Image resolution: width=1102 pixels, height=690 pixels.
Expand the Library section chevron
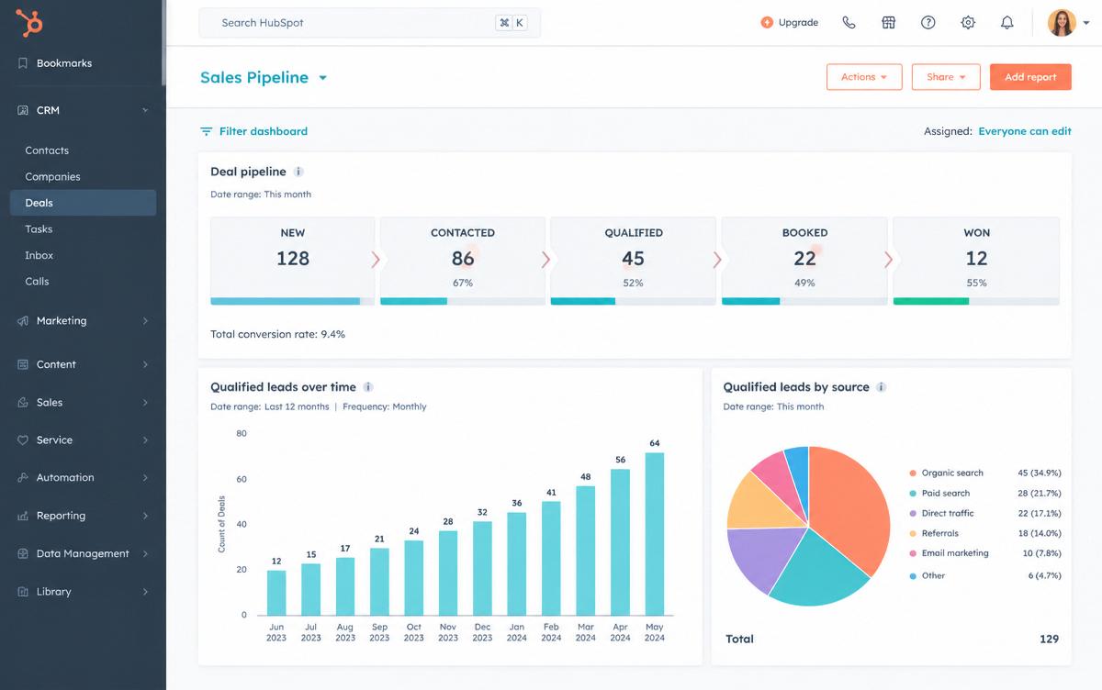[145, 592]
